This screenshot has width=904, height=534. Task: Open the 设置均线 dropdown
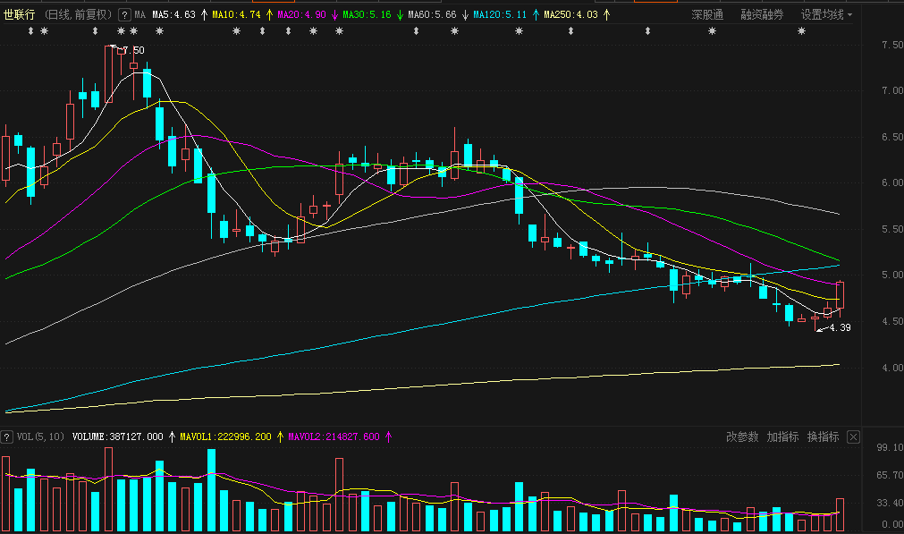pos(826,15)
